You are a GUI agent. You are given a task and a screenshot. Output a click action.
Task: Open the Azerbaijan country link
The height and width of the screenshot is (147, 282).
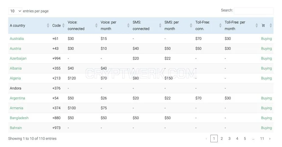(18, 58)
